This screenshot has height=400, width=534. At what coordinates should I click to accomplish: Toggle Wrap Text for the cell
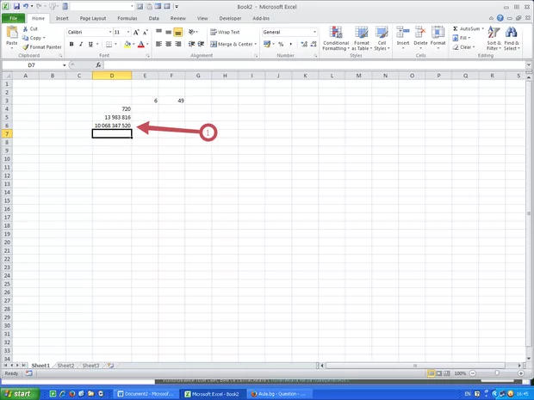point(225,32)
